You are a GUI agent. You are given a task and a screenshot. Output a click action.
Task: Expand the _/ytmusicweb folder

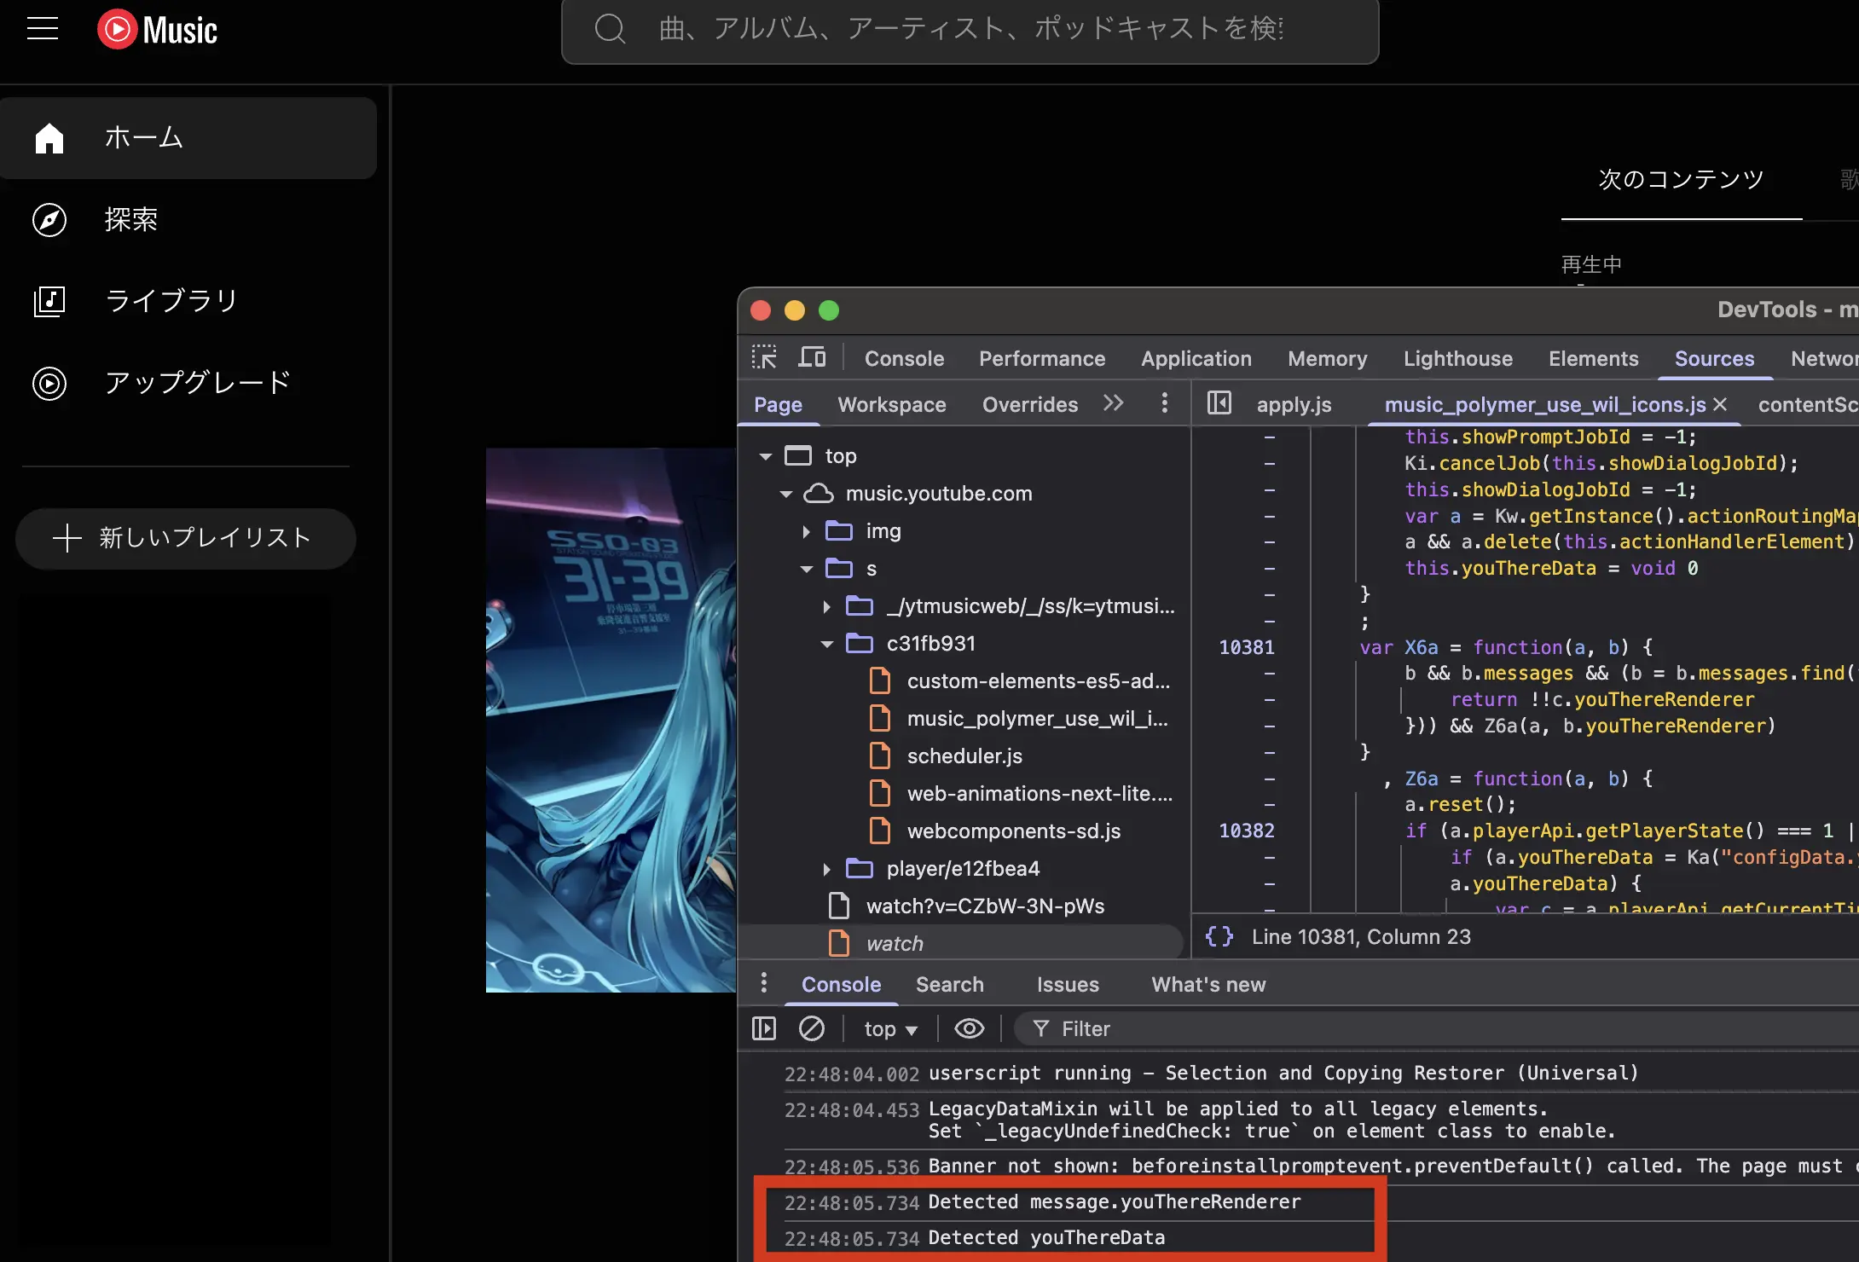[827, 607]
